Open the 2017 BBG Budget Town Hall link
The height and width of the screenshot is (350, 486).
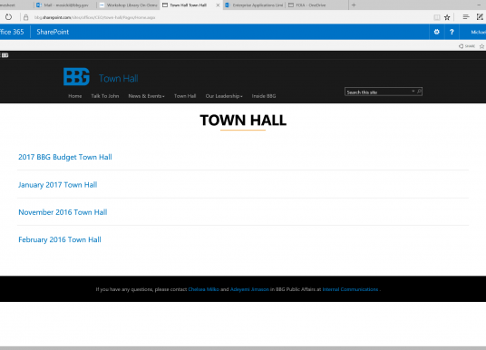[65, 157]
